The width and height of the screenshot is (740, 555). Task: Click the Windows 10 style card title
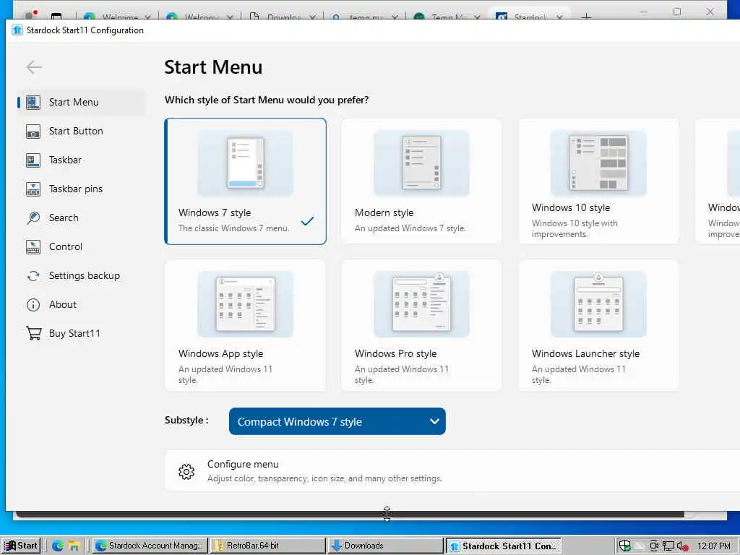pyautogui.click(x=571, y=207)
